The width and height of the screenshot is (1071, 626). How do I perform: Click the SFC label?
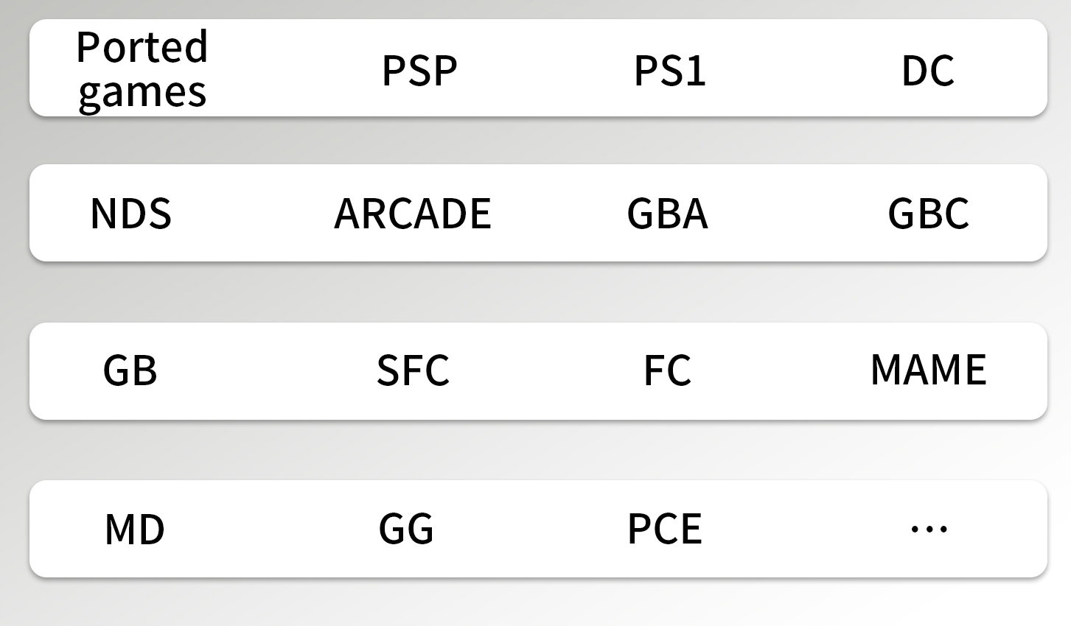pyautogui.click(x=413, y=370)
